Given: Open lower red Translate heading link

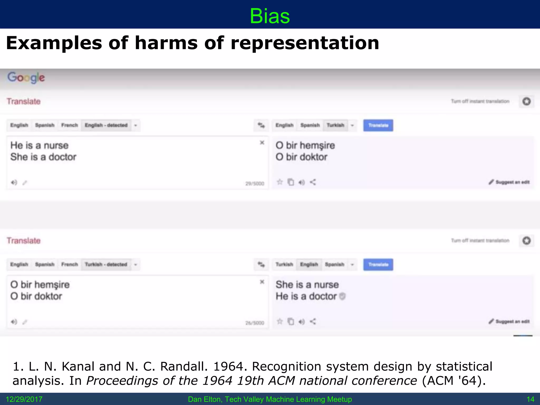Looking at the screenshot, I should (23, 241).
